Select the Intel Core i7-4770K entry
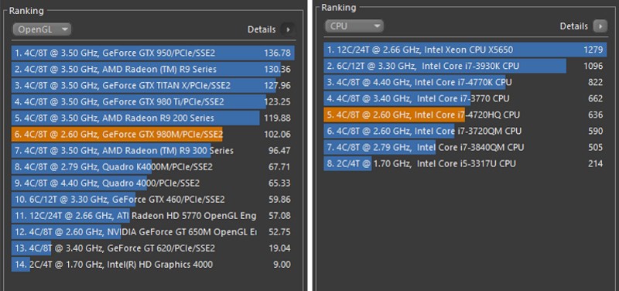619x291 pixels. pyautogui.click(x=466, y=82)
